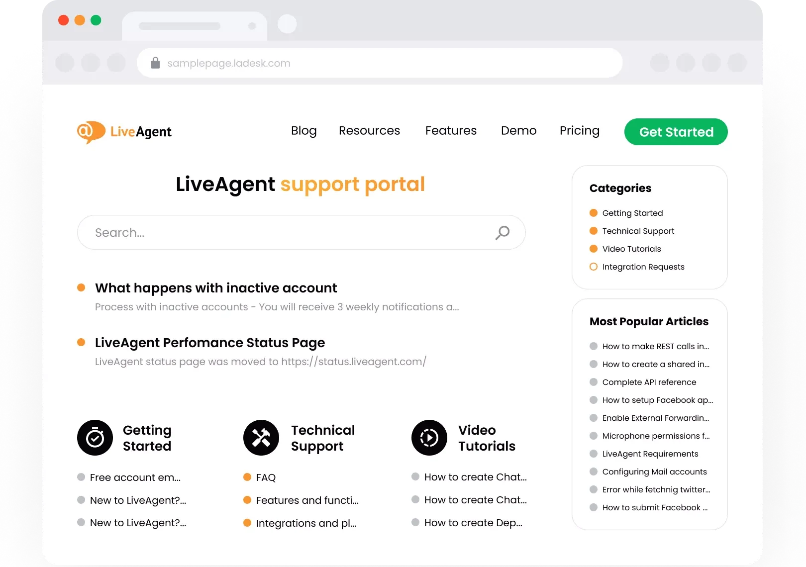Open 'How to create Dep...' video link
The height and width of the screenshot is (567, 806).
coord(473,523)
